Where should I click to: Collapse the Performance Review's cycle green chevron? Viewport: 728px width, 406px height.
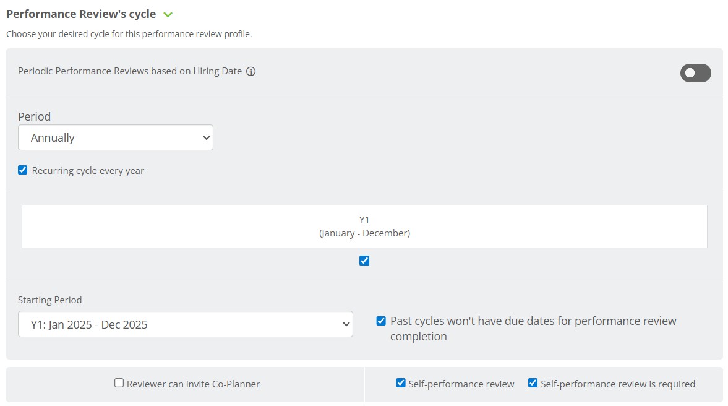point(168,14)
